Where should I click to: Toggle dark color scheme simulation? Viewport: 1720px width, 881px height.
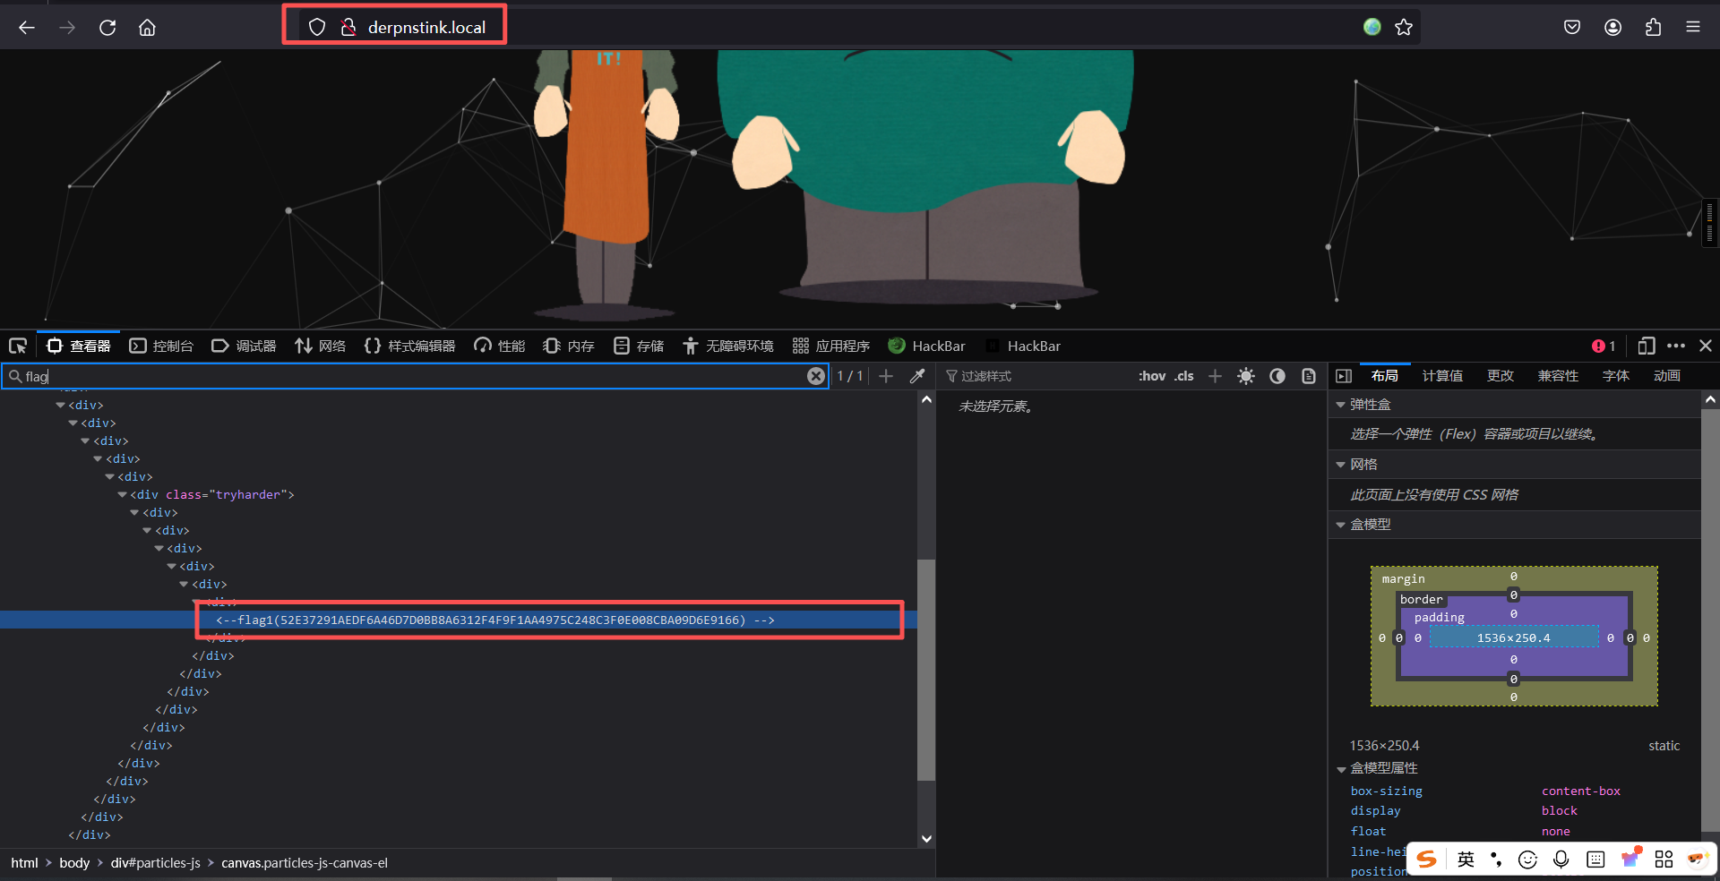(x=1277, y=376)
